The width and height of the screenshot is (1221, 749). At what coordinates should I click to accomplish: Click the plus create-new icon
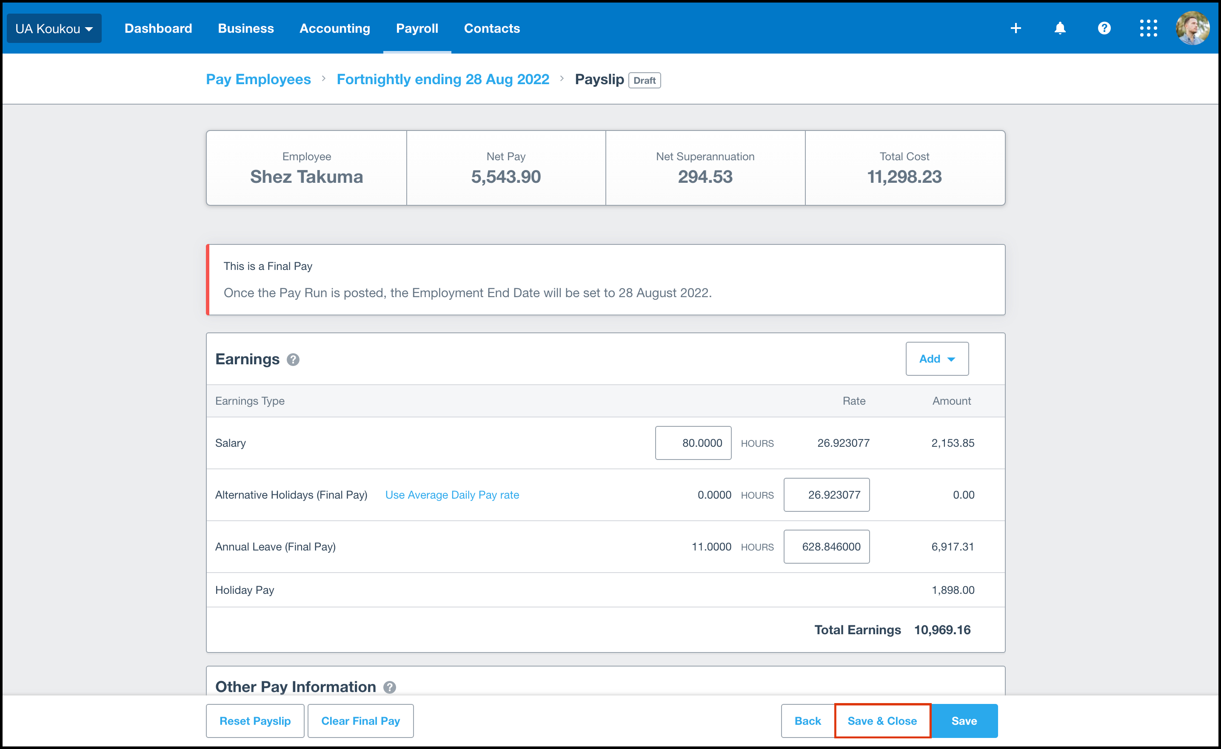(x=1015, y=28)
